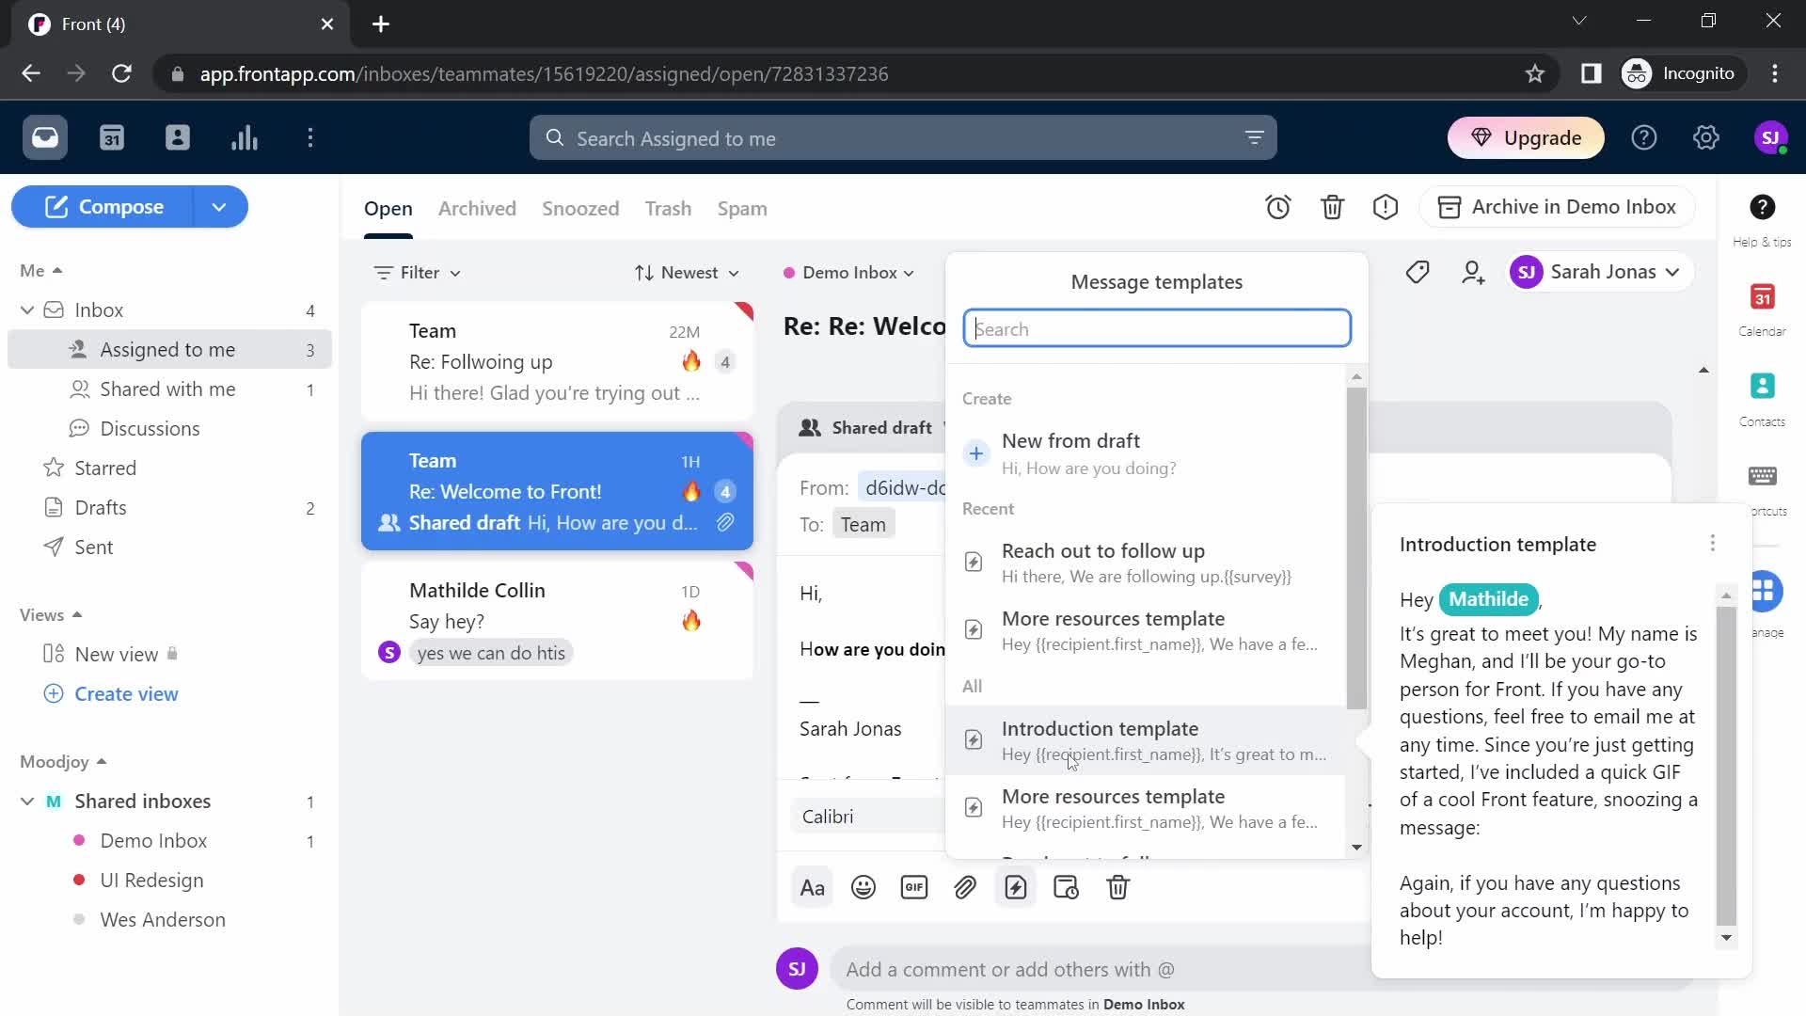1806x1016 pixels.
Task: Open the Demo Inbox dropdown
Action: tap(848, 273)
